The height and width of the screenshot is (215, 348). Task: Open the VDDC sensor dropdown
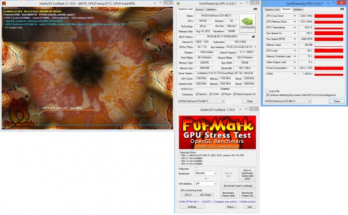pyautogui.click(x=295, y=74)
